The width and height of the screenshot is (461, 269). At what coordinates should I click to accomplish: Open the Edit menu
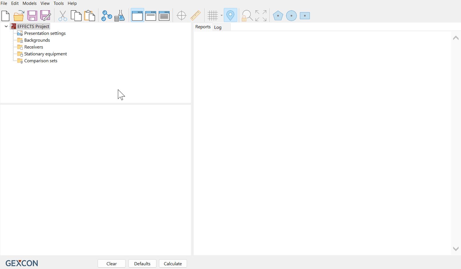click(15, 3)
